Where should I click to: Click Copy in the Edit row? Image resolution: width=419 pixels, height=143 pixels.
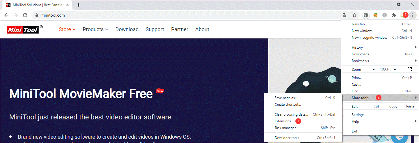coord(393,106)
